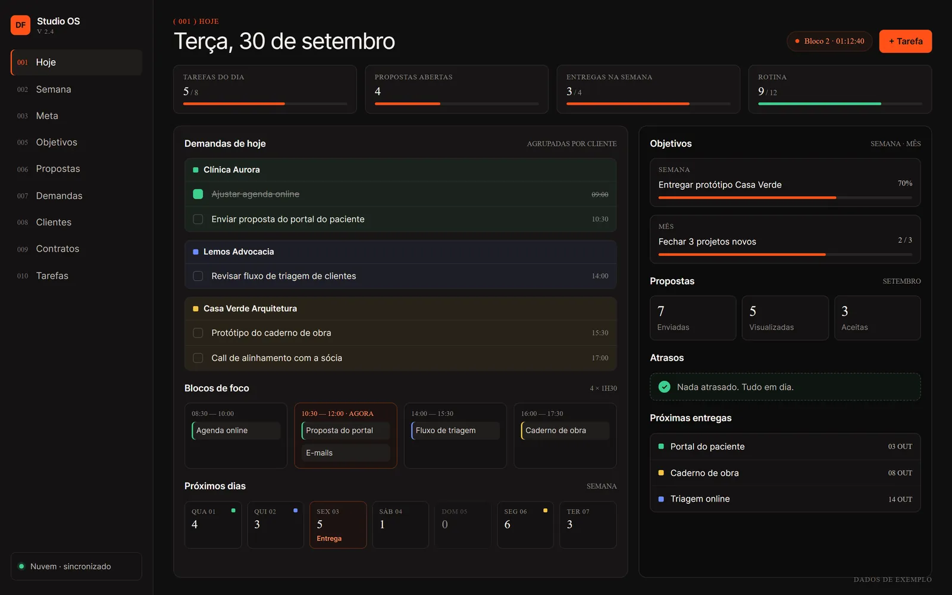
Task: Select Clientes in the sidebar
Action: pos(76,222)
